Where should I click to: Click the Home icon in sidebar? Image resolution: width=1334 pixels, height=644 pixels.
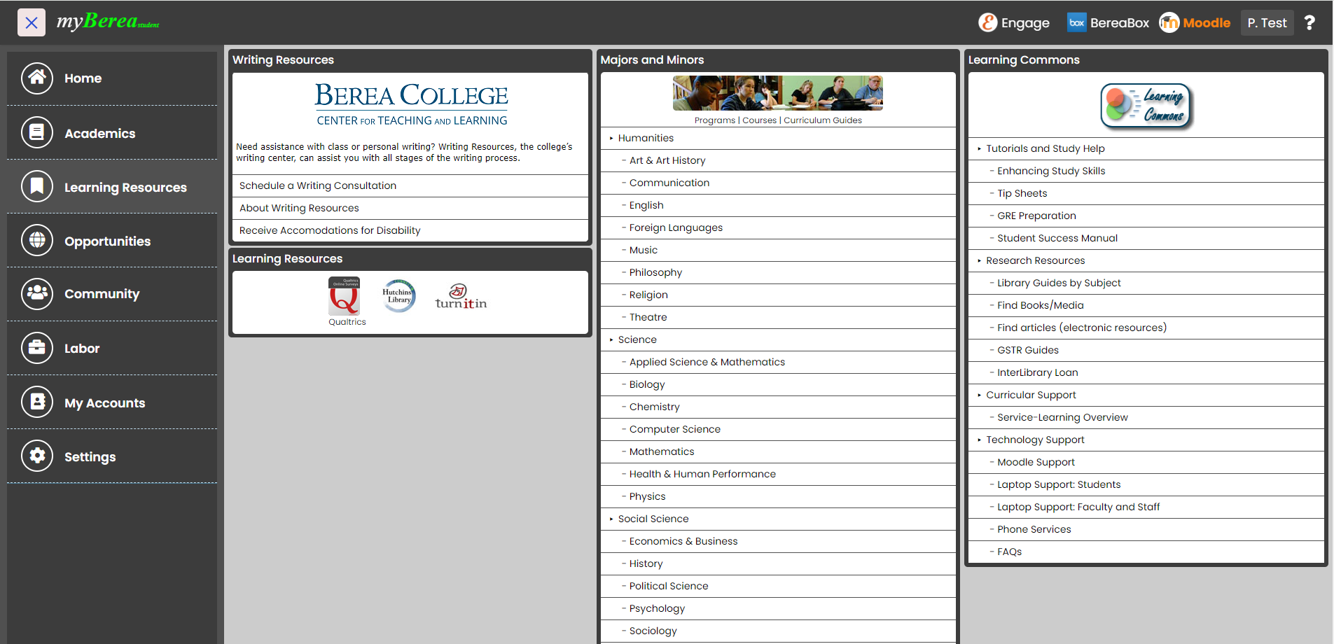click(37, 78)
